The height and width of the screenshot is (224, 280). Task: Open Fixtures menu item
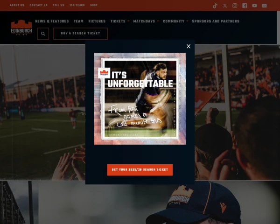click(97, 21)
